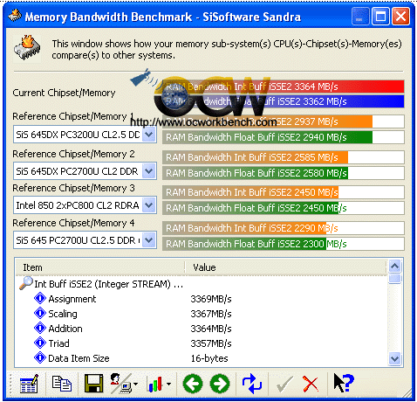Select the Data Item Size row label

pos(79,358)
